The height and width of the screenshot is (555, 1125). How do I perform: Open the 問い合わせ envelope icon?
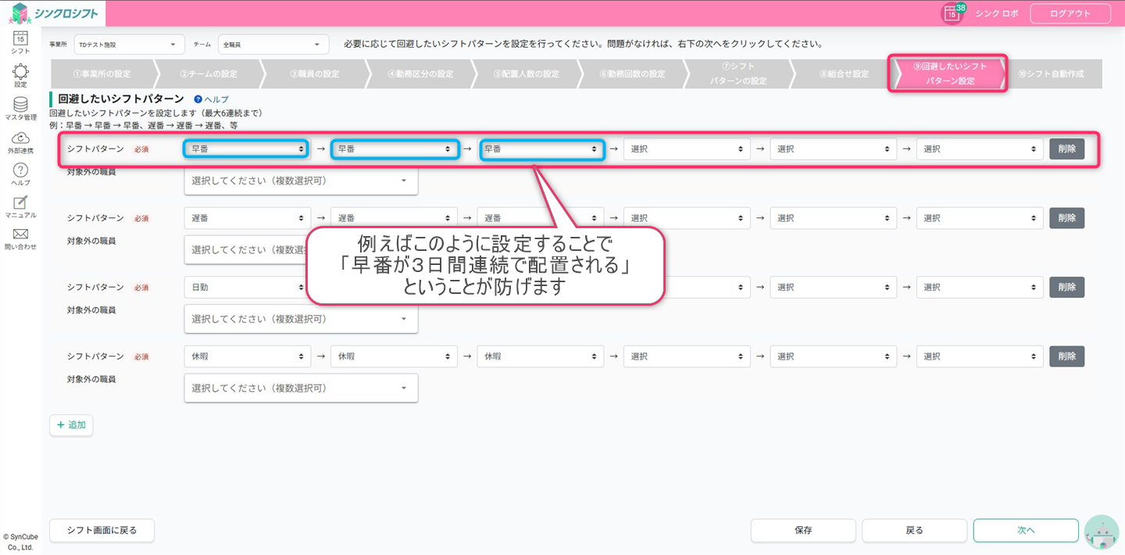pos(20,238)
